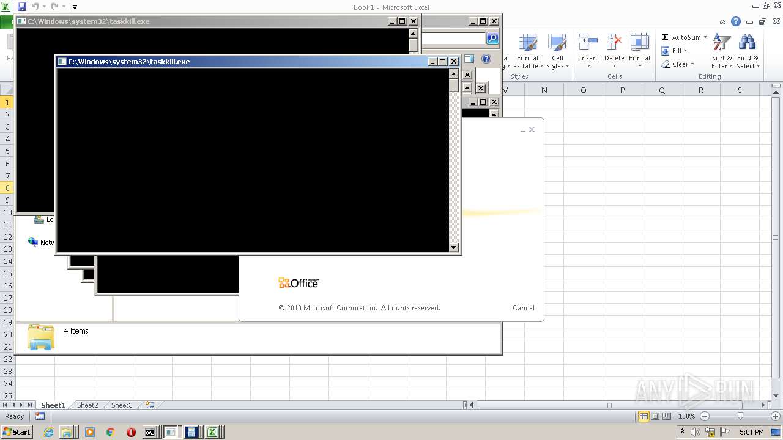Click the macro record icon in status bar

pos(40,416)
